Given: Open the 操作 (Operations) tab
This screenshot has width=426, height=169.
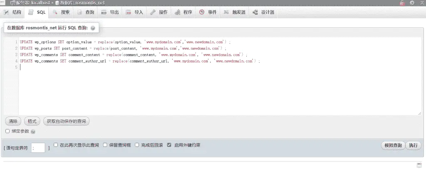Looking at the screenshot, I should pos(159,12).
